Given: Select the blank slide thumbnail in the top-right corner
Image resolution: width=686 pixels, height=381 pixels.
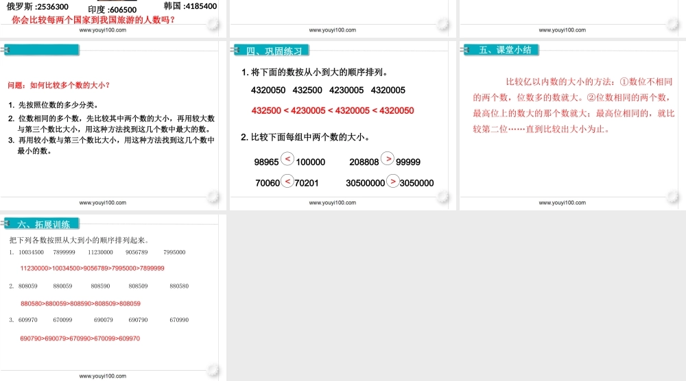Looking at the screenshot, I should pos(571,14).
